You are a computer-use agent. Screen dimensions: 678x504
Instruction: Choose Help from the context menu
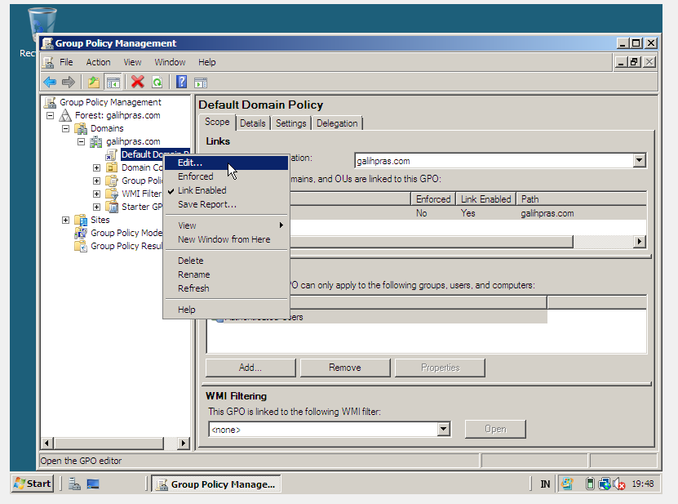(226, 310)
